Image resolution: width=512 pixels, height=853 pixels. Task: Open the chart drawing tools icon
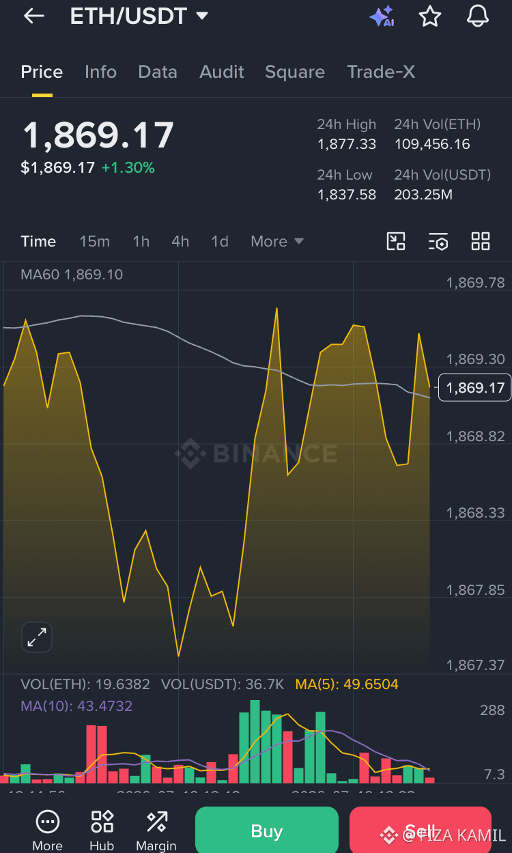tap(396, 241)
